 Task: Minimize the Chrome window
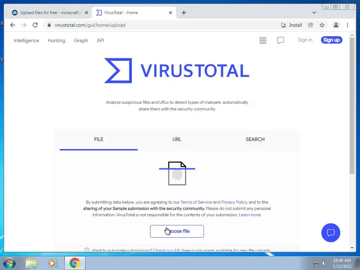pos(327,7)
